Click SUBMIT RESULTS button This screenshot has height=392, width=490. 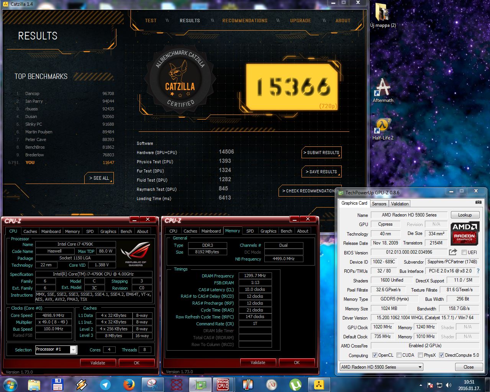point(321,153)
